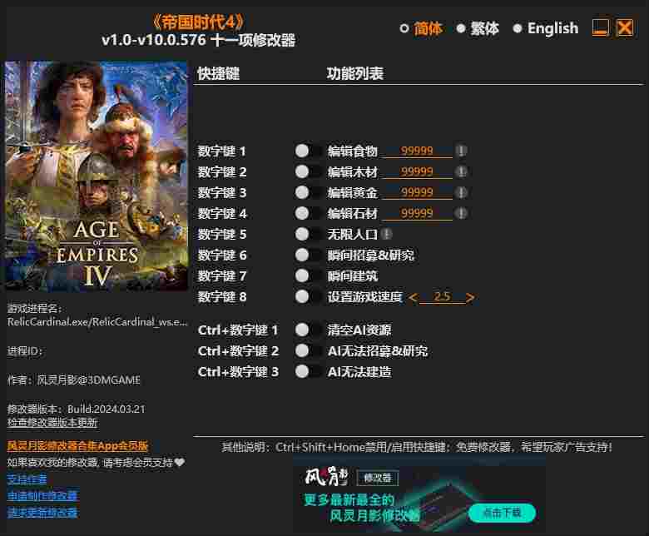
Task: Click the info icon next to 无限人口
Action: click(x=387, y=234)
